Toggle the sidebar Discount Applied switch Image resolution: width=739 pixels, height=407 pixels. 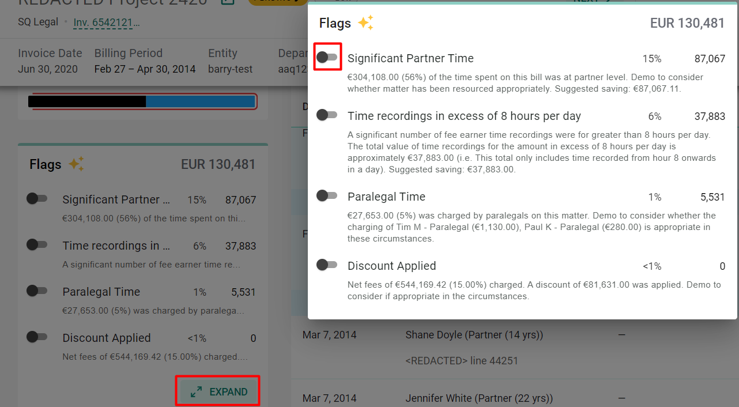[x=37, y=337]
